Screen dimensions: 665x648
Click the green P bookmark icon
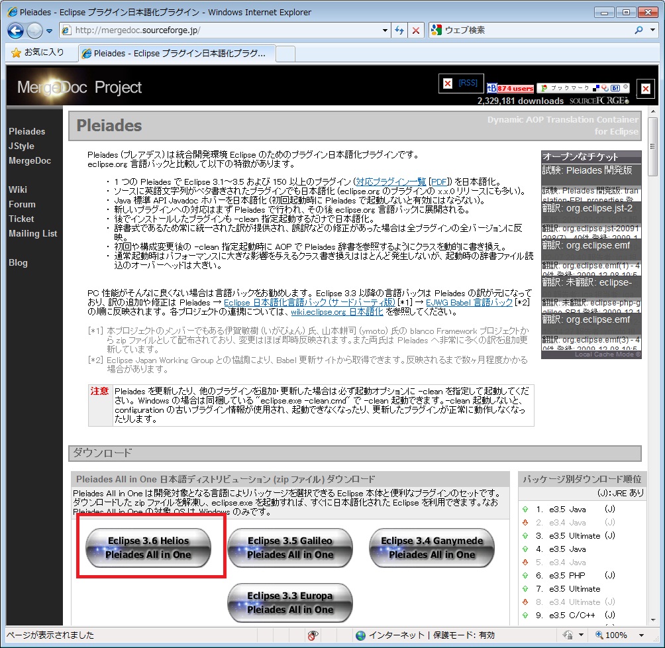pos(544,88)
